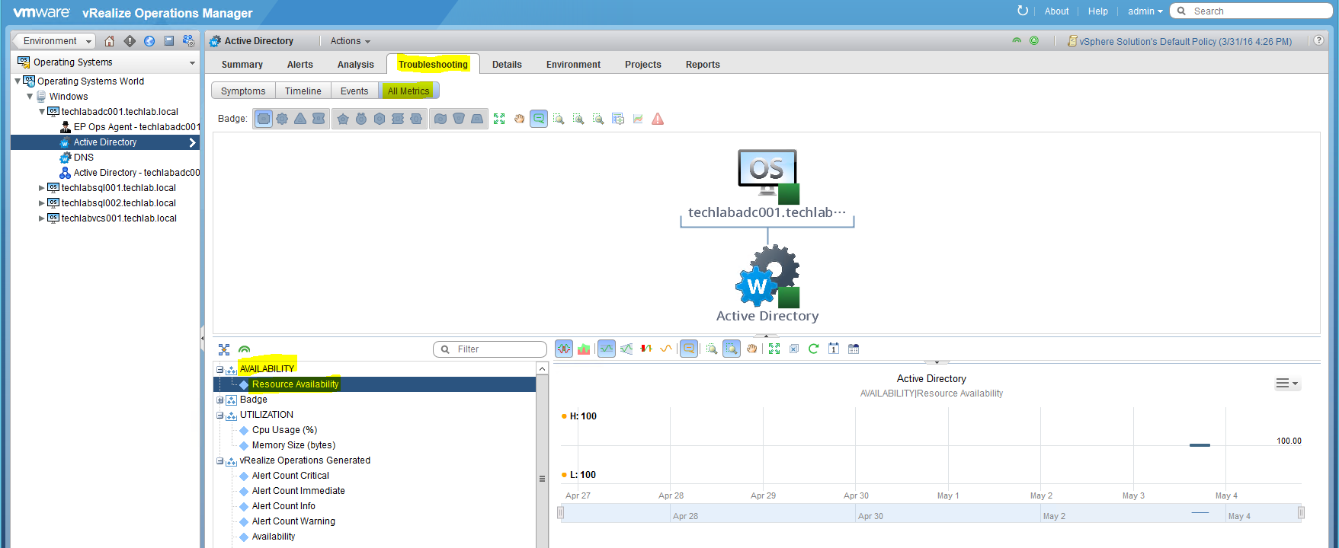This screenshot has height=548, width=1339.
Task: Toggle the green speech-bubble tooltip button in the Badge toolbar
Action: [539, 119]
